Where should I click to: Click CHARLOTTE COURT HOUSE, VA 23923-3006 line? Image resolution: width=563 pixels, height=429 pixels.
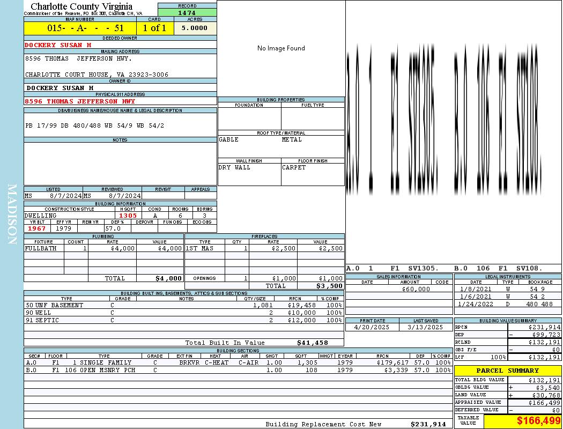pyautogui.click(x=97, y=75)
